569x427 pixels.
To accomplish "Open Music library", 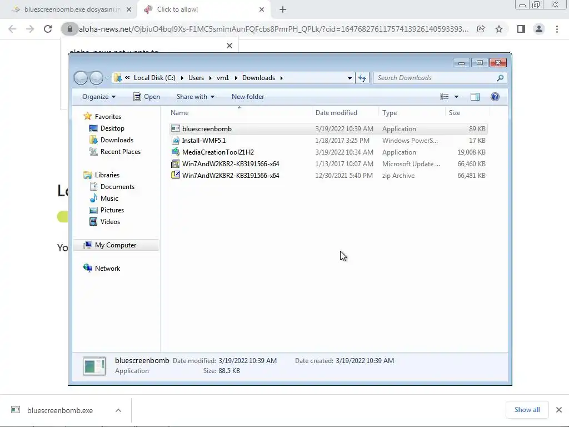I will 104,198.
